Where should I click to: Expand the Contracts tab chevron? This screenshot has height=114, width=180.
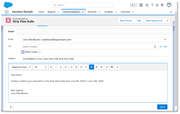tap(133, 12)
